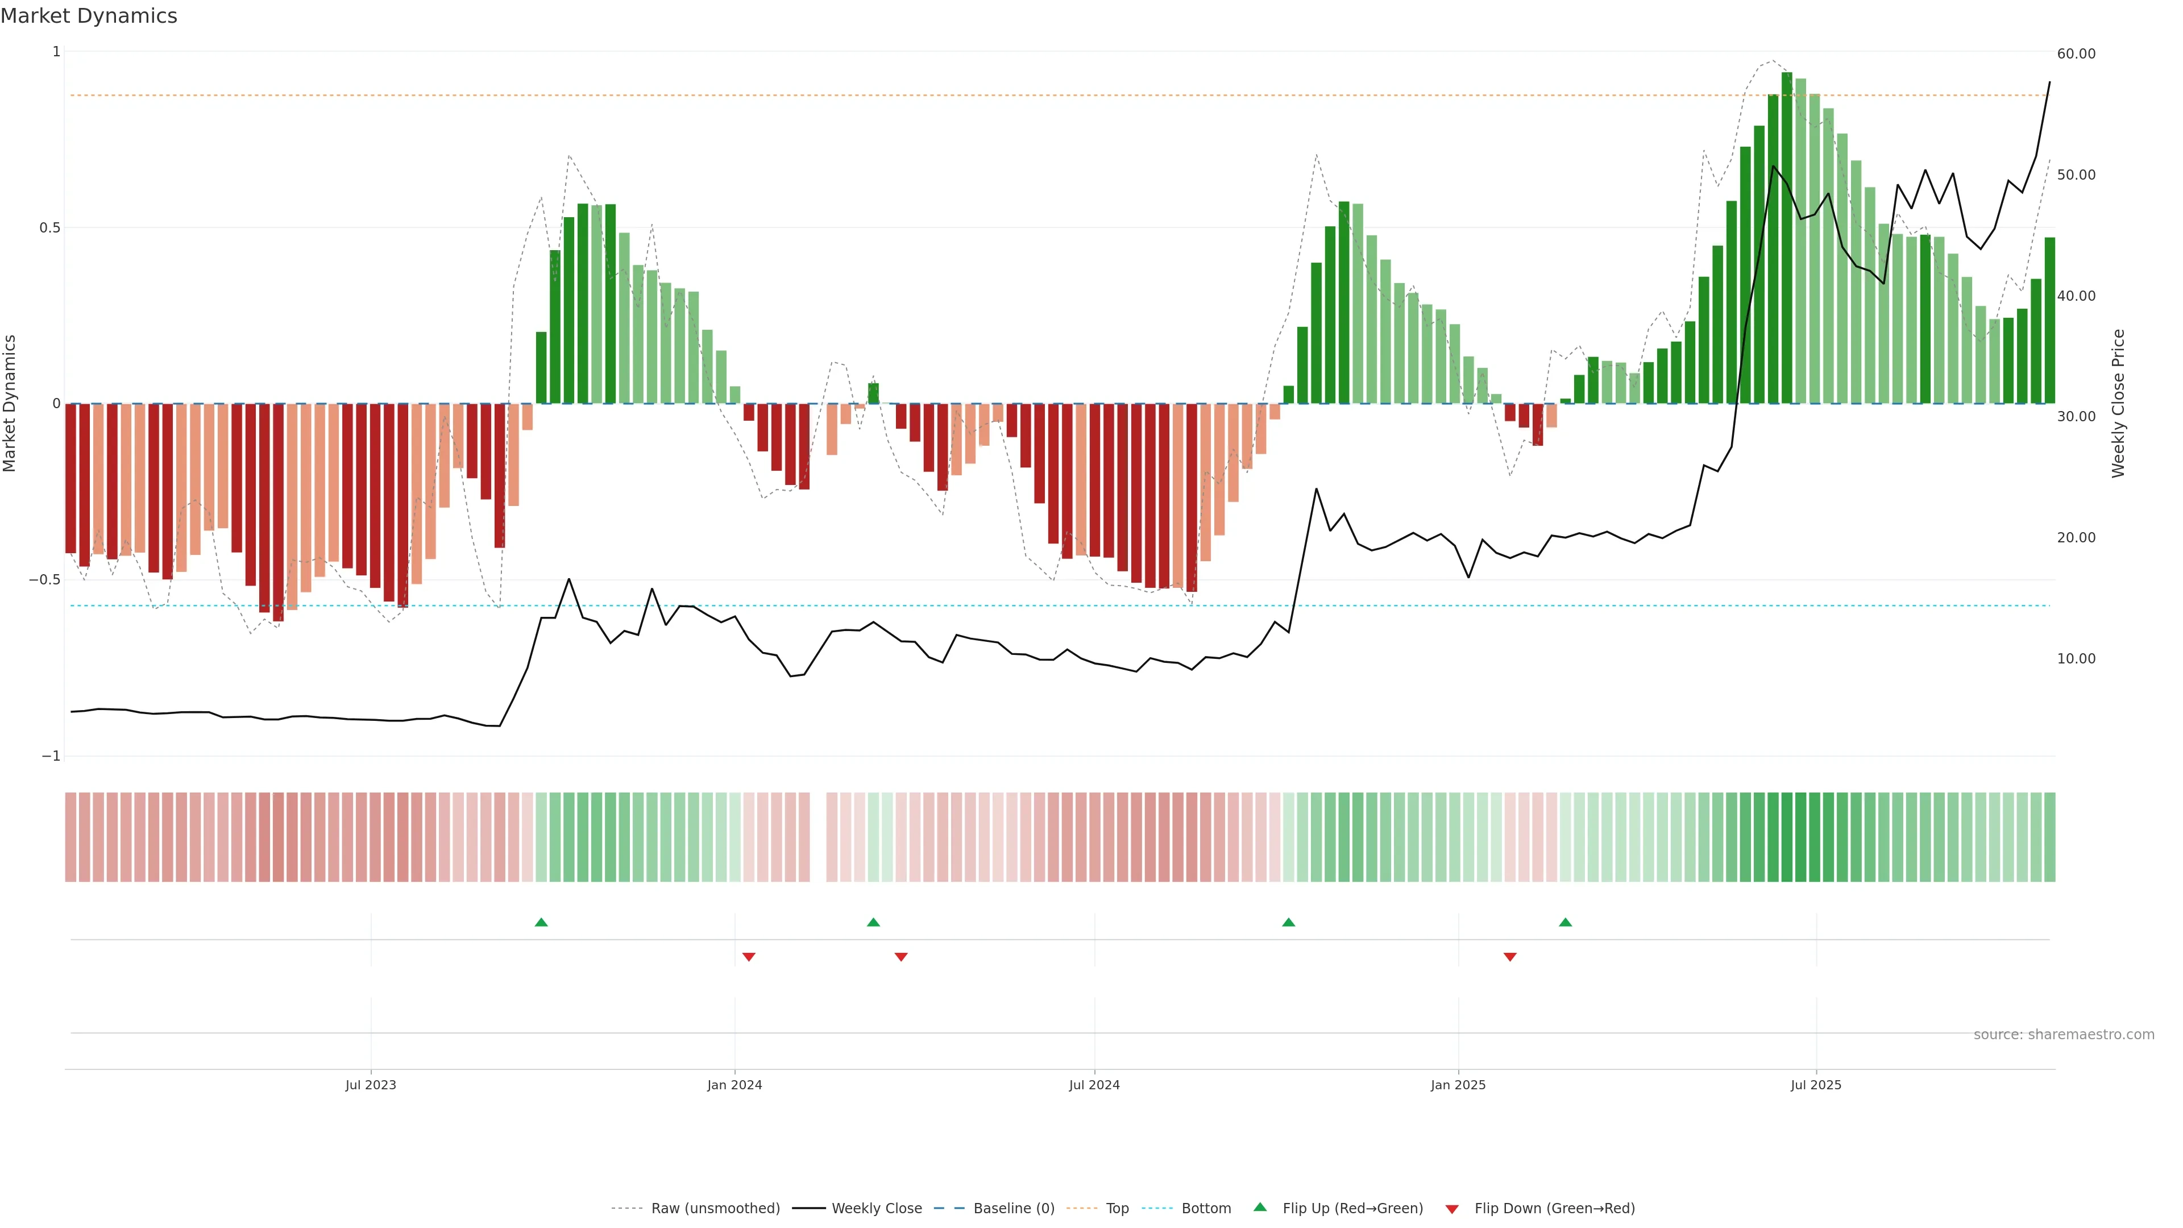Screen dimensions: 2183x1228
Task: Click the first green flip-up triangle marker
Action: point(542,922)
